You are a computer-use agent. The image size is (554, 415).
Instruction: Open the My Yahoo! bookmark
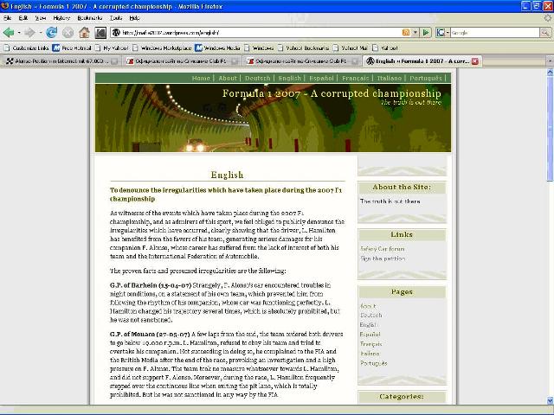[112, 48]
